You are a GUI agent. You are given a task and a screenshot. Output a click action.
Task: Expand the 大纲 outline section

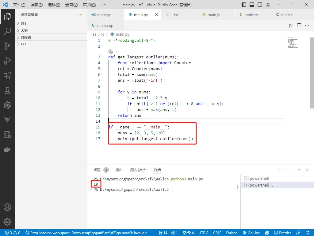pyautogui.click(x=51, y=30)
